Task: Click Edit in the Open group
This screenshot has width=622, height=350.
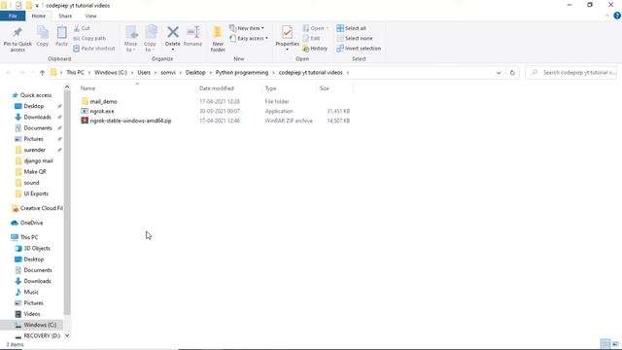Action: point(312,39)
